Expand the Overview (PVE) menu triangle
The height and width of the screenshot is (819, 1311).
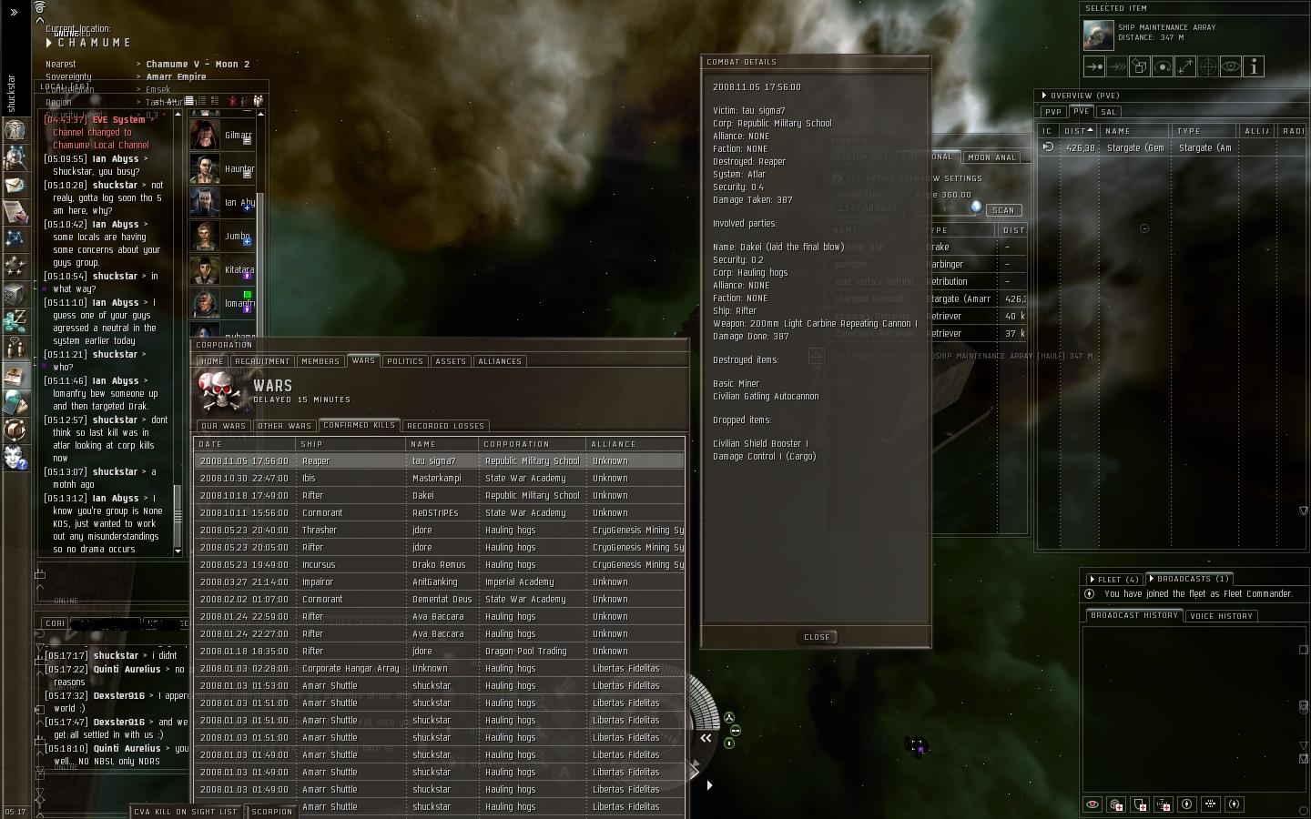tap(1043, 95)
